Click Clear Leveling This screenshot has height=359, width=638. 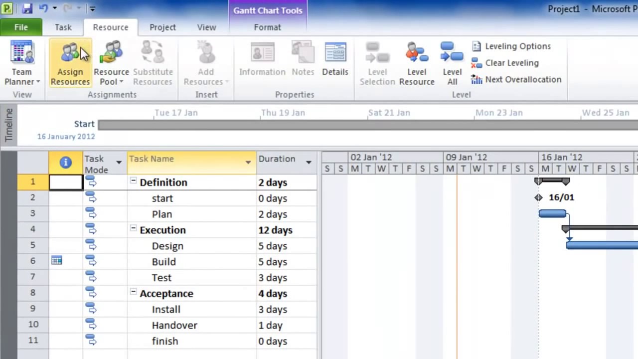pyautogui.click(x=505, y=63)
